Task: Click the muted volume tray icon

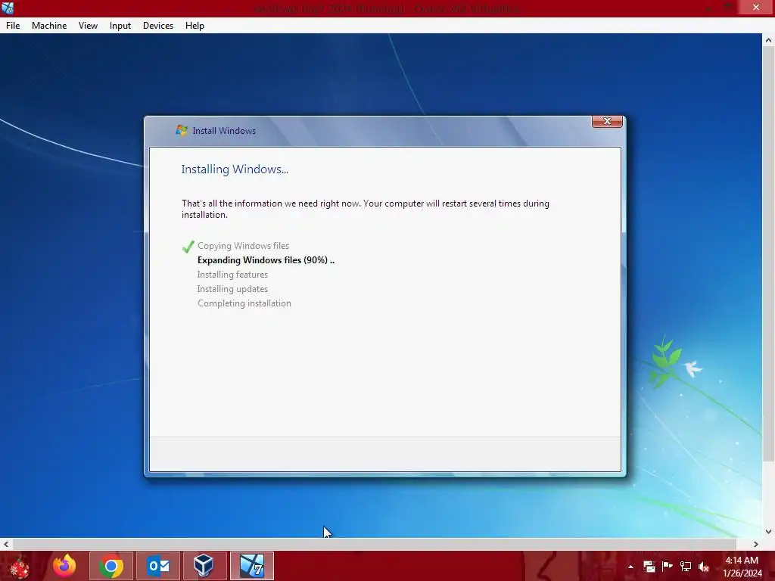Action: [704, 567]
